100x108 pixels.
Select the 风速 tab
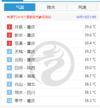[x=82, y=7]
